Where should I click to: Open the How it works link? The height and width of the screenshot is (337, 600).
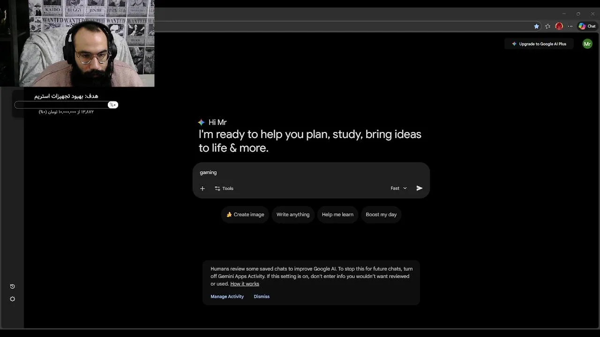click(x=245, y=284)
